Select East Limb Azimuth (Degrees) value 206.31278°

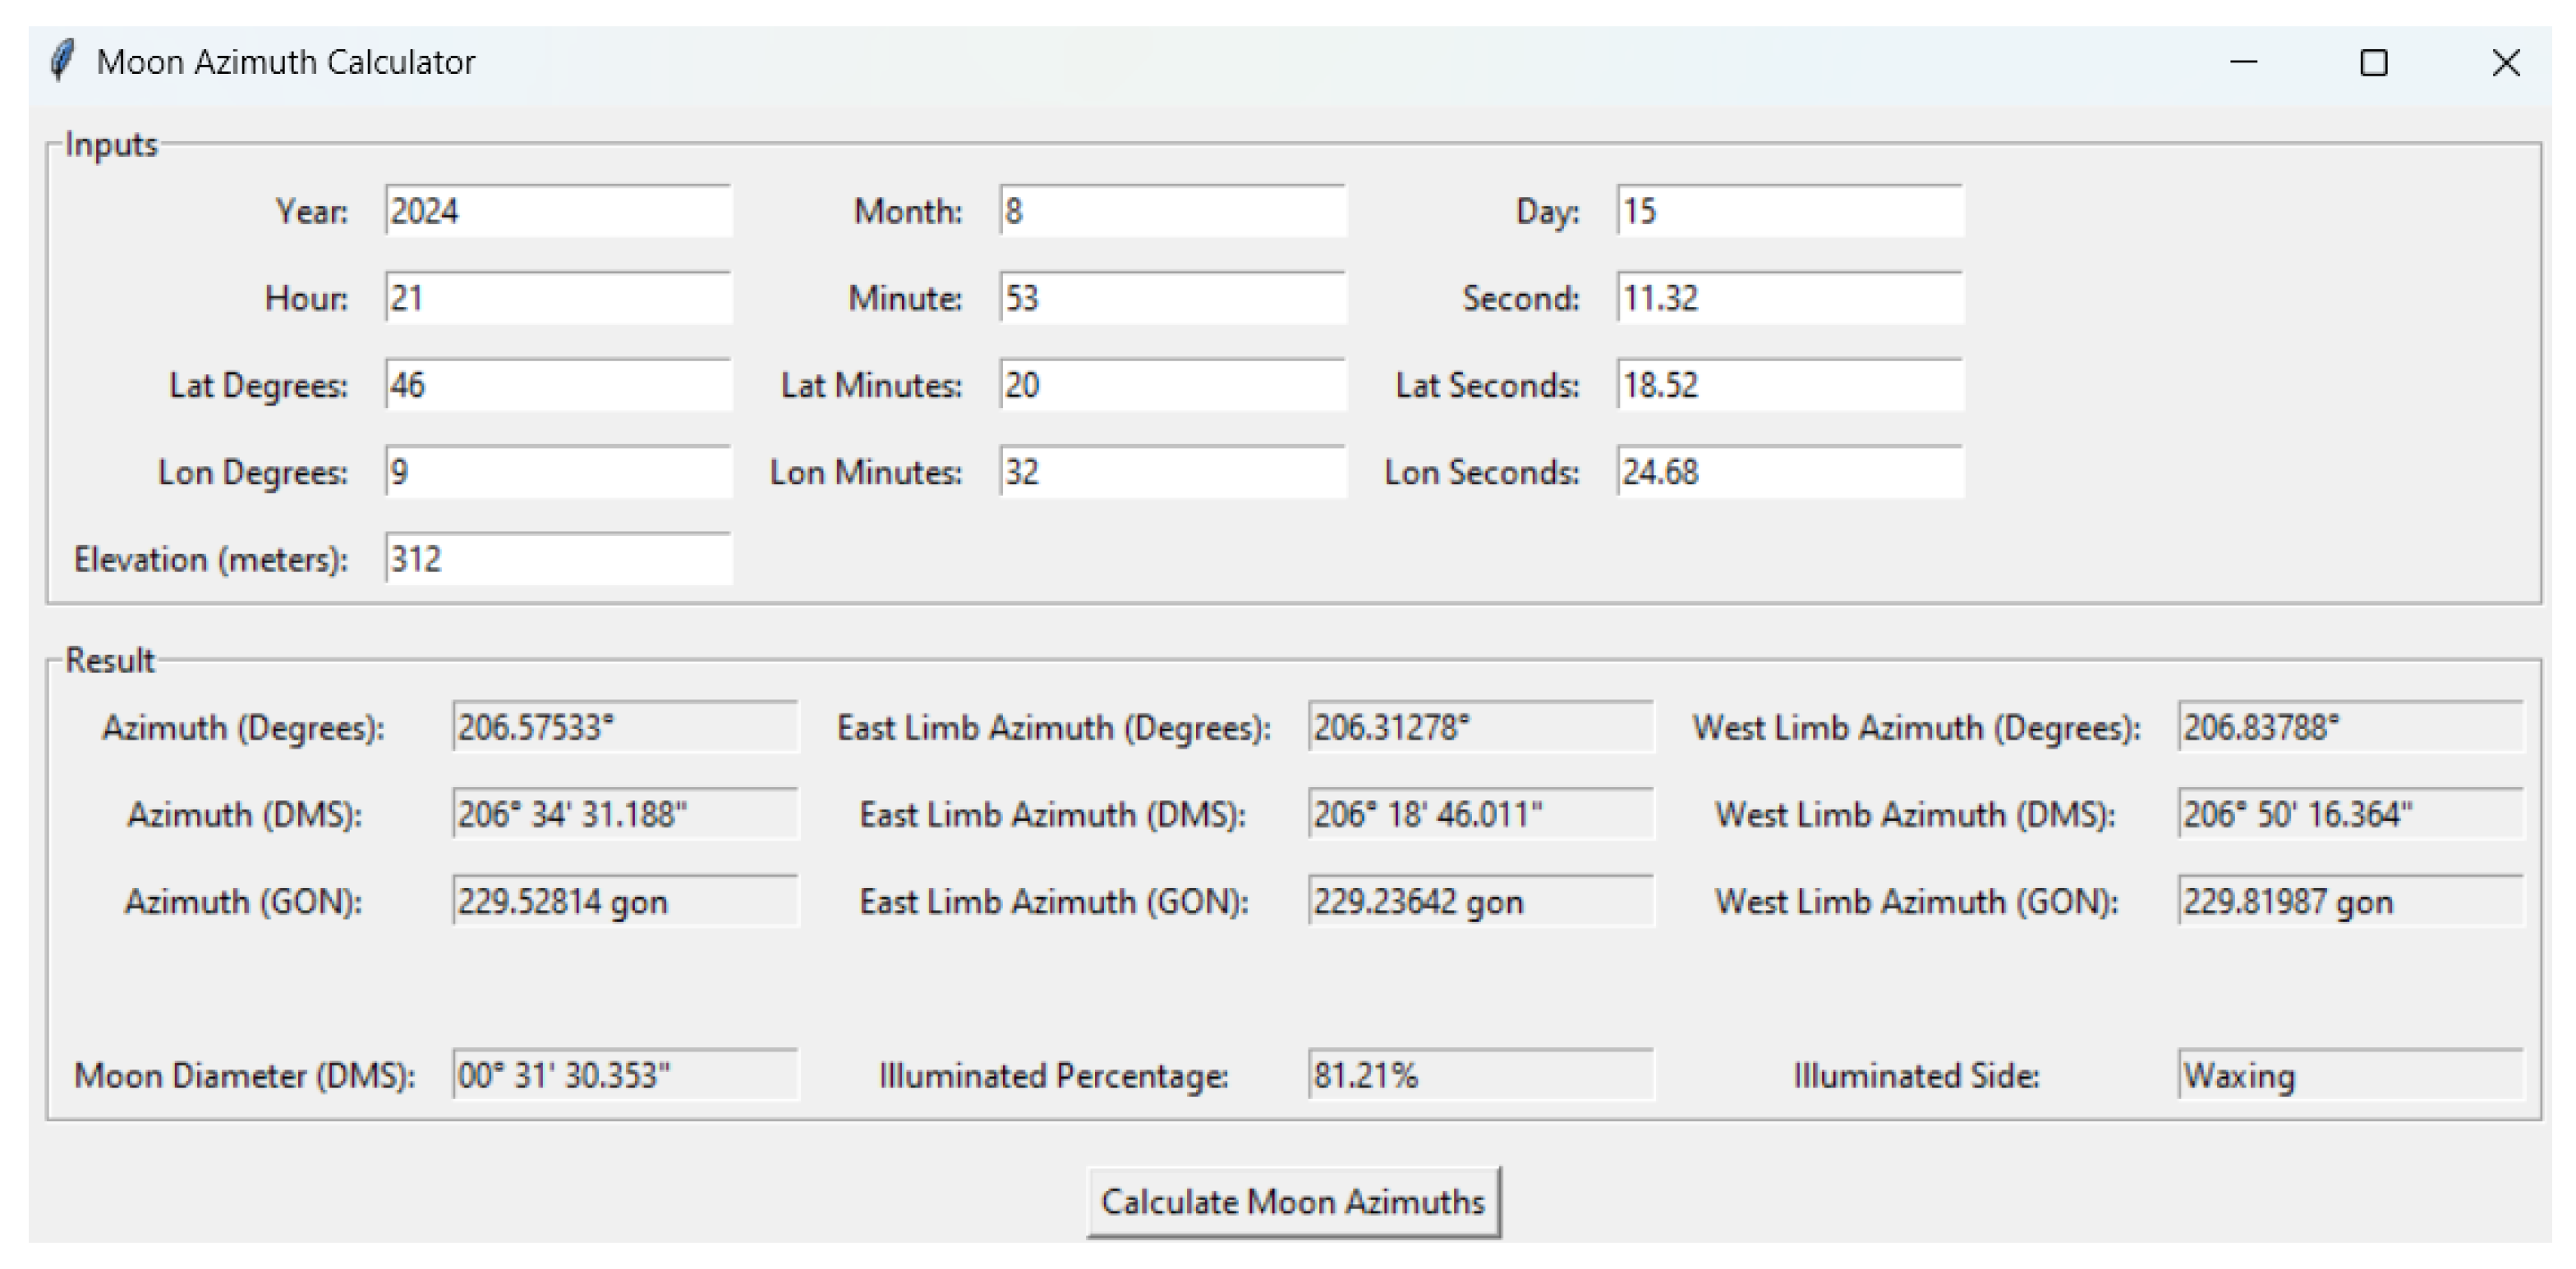[x=1481, y=726]
